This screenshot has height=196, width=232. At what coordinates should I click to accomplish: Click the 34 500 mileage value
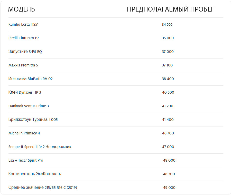(167, 25)
